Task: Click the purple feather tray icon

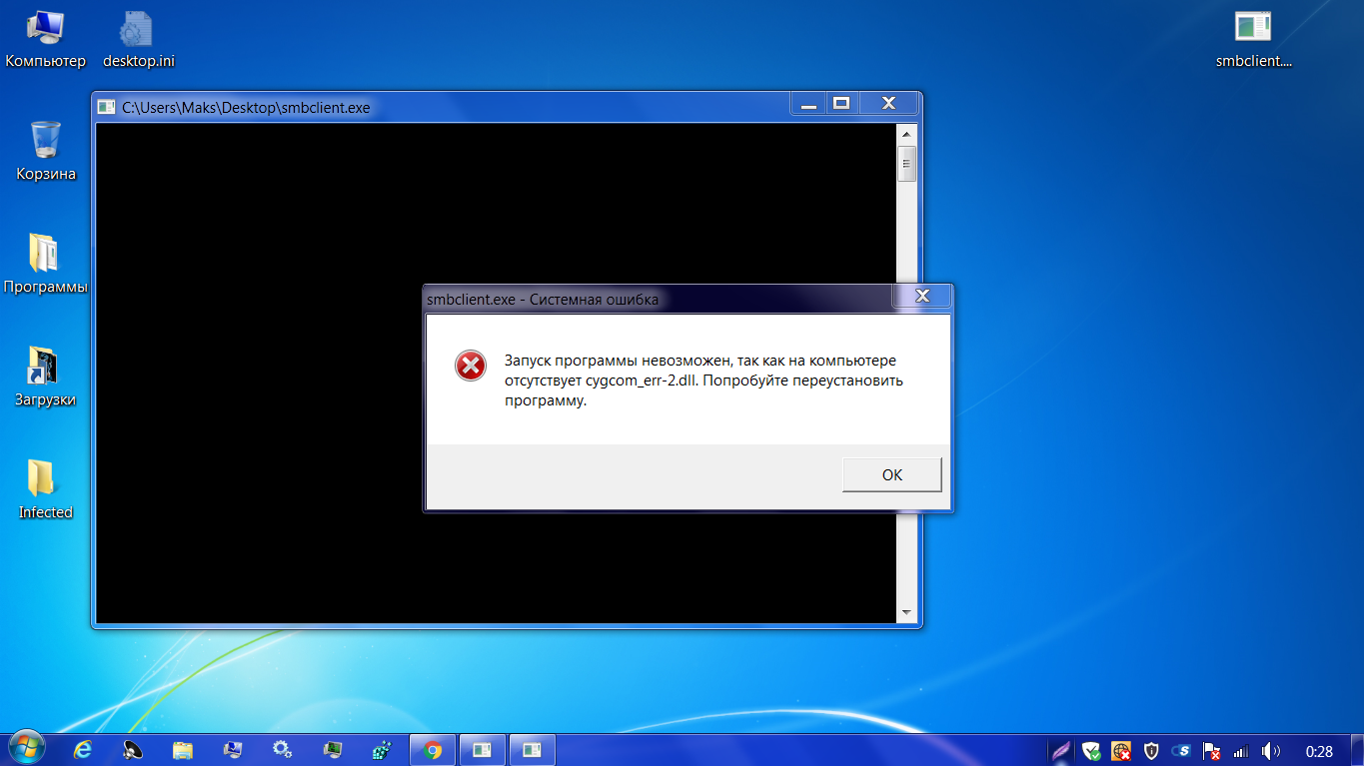Action: click(1062, 751)
